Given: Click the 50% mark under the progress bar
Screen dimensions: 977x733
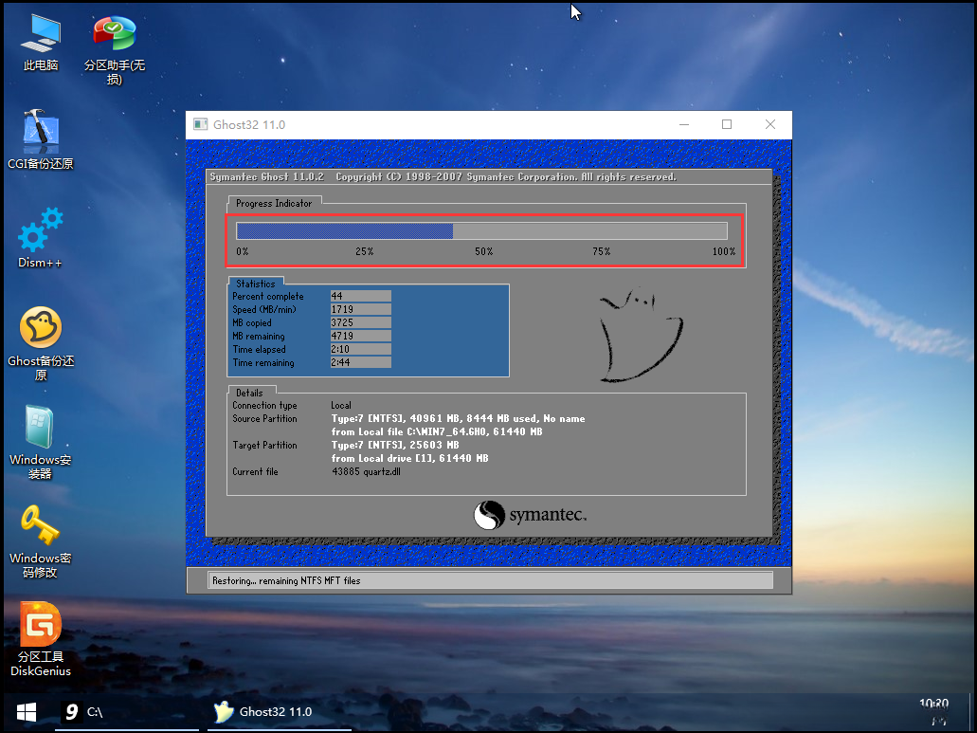Looking at the screenshot, I should (483, 251).
